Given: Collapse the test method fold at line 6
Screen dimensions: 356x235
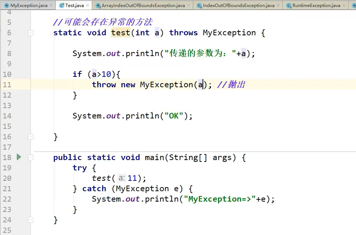Looking at the screenshot, I should (30, 33).
